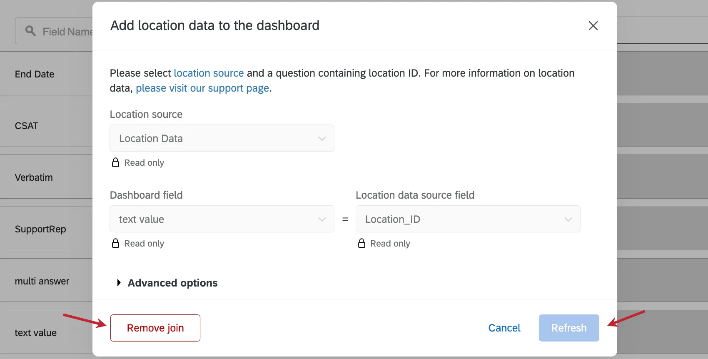This screenshot has height=359, width=708.
Task: Expand Advanced options disclosure triangle
Action: click(119, 283)
